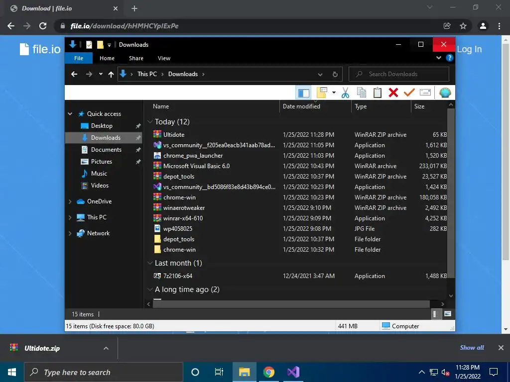Open Customize Quick Access Toolbar dropdown
Image resolution: width=510 pixels, height=382 pixels.
(109, 45)
